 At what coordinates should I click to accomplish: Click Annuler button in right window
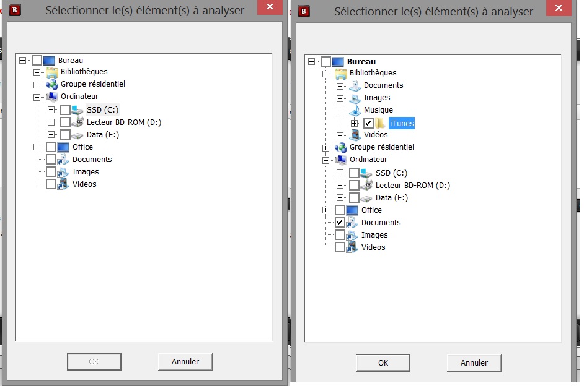(474, 362)
